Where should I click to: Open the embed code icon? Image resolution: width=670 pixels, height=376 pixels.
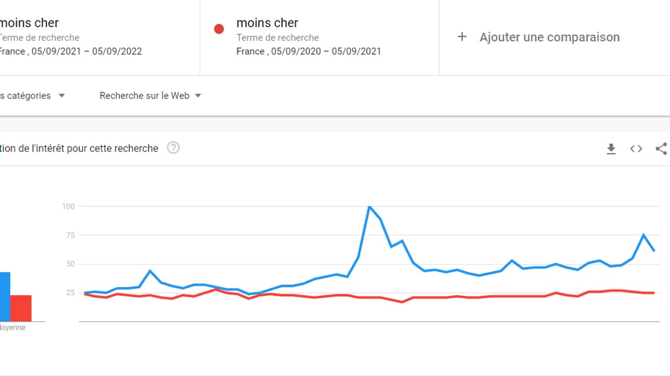pos(636,149)
